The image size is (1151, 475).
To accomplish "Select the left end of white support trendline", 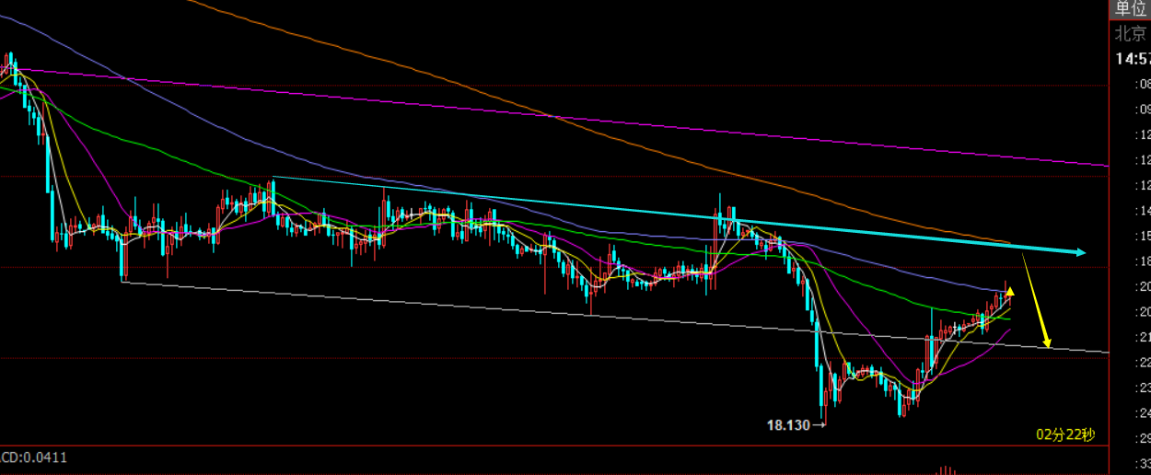I will coord(124,282).
